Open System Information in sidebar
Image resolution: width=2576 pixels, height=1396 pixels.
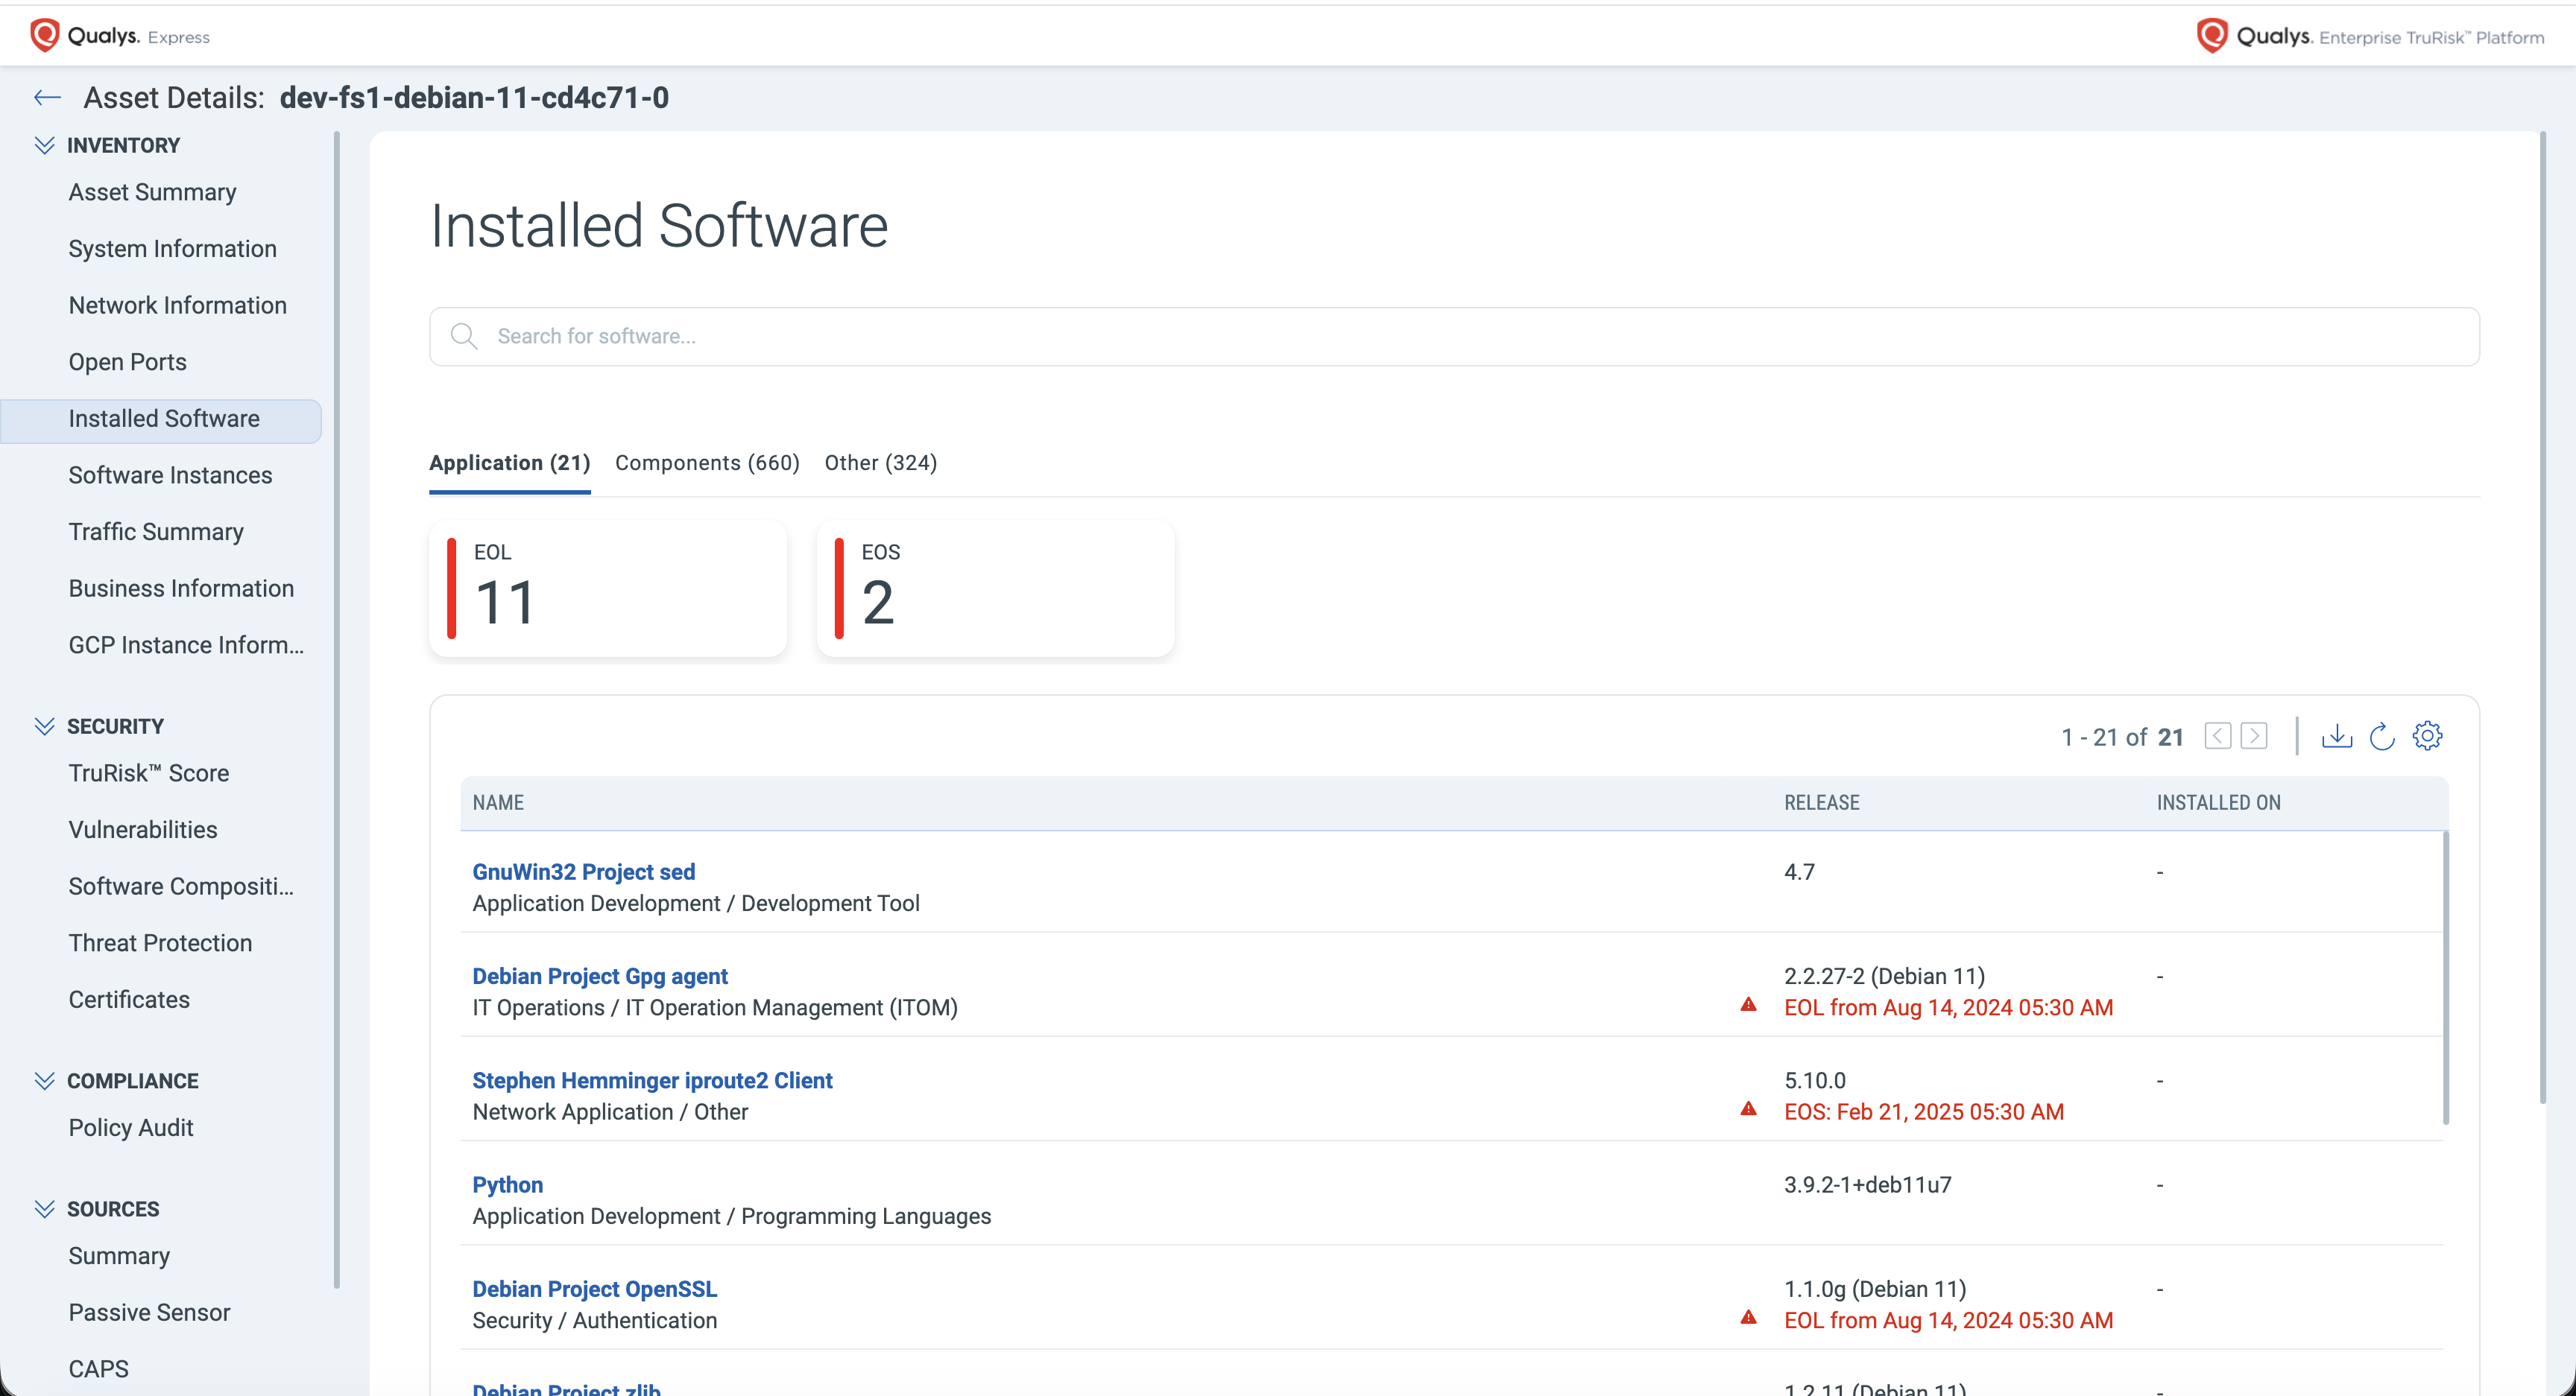click(x=172, y=249)
